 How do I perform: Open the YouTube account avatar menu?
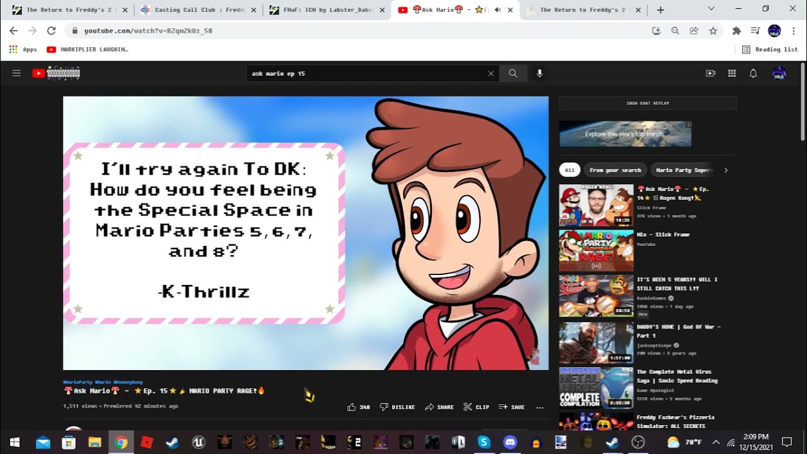point(779,73)
